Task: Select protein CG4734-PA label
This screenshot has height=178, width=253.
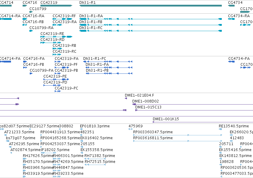Action: [x=239, y=59]
